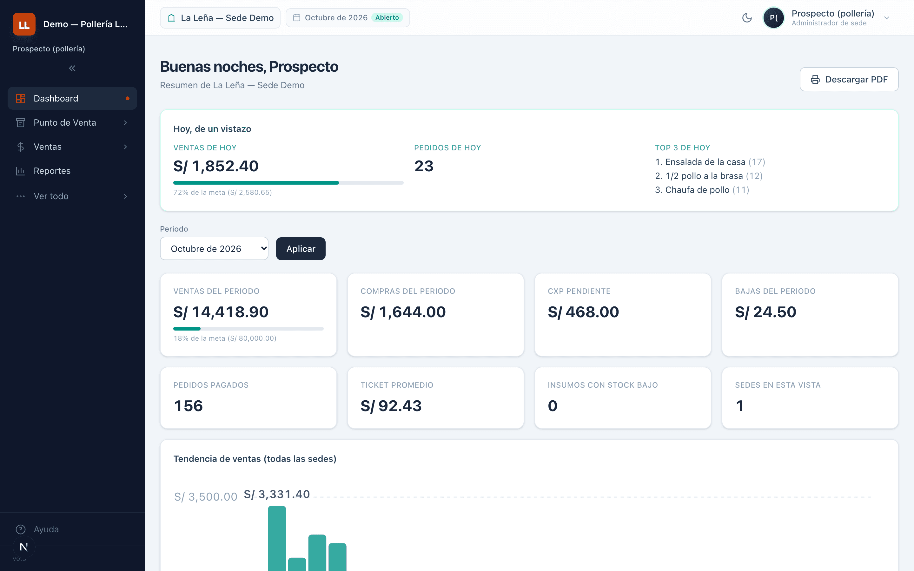914x571 pixels.
Task: Toggle dark mode with moon icon
Action: [747, 18]
